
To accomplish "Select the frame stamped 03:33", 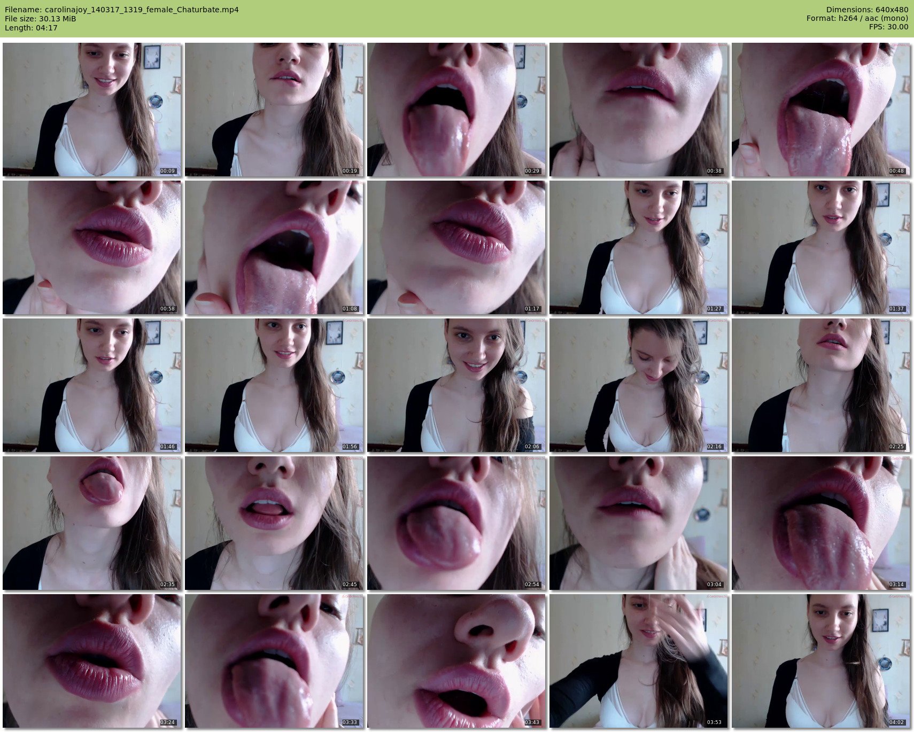I will [x=274, y=661].
